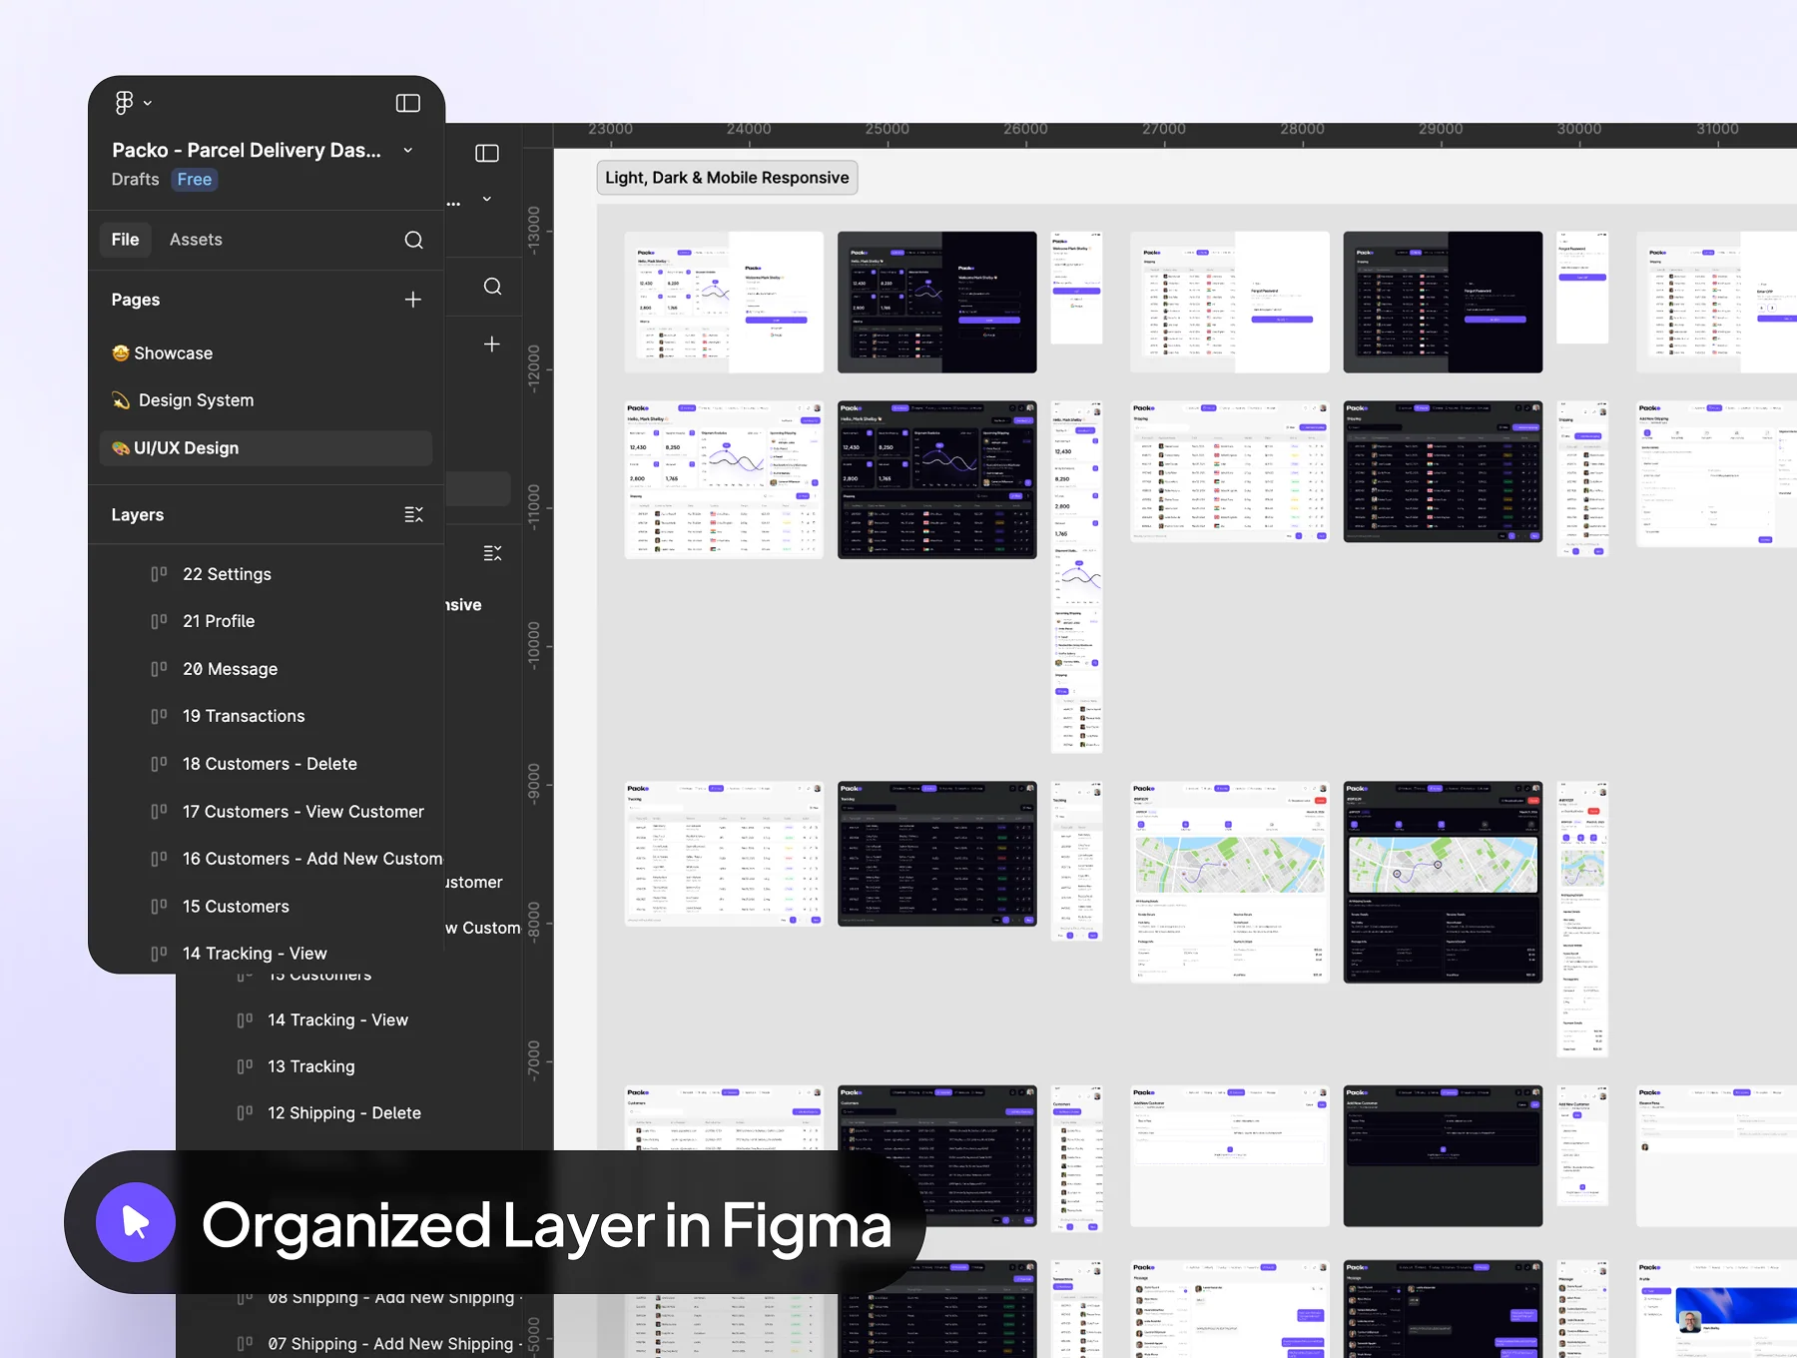Click the frame icon beside 12 Shipping - Delete
The width and height of the screenshot is (1797, 1358).
(x=245, y=1112)
